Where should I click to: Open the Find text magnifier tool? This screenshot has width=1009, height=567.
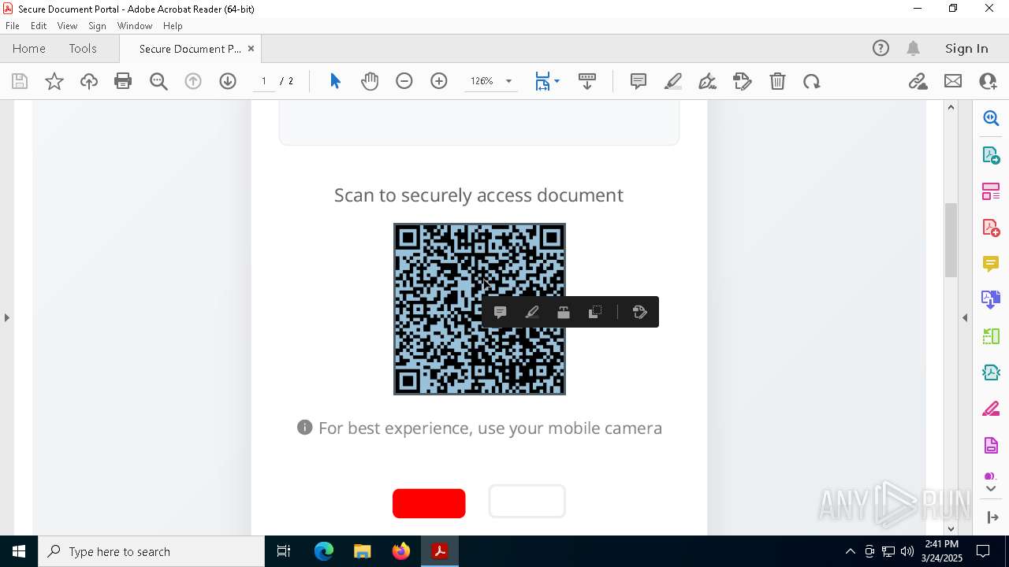coord(158,81)
